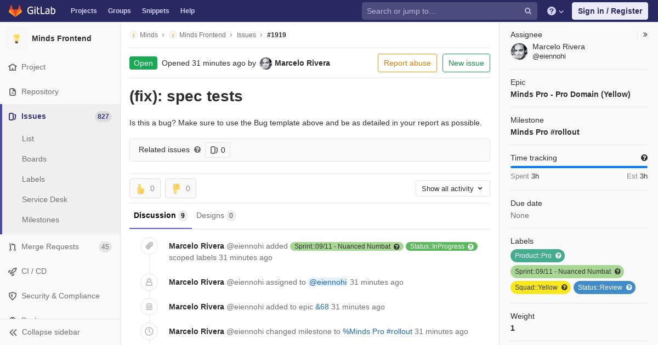Image resolution: width=658 pixels, height=345 pixels.
Task: Click the Sprint::09/11 label in the activity feed
Action: (x=342, y=246)
